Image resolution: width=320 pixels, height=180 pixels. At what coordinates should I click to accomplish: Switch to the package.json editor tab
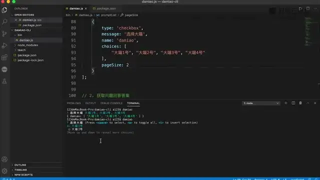point(106,8)
